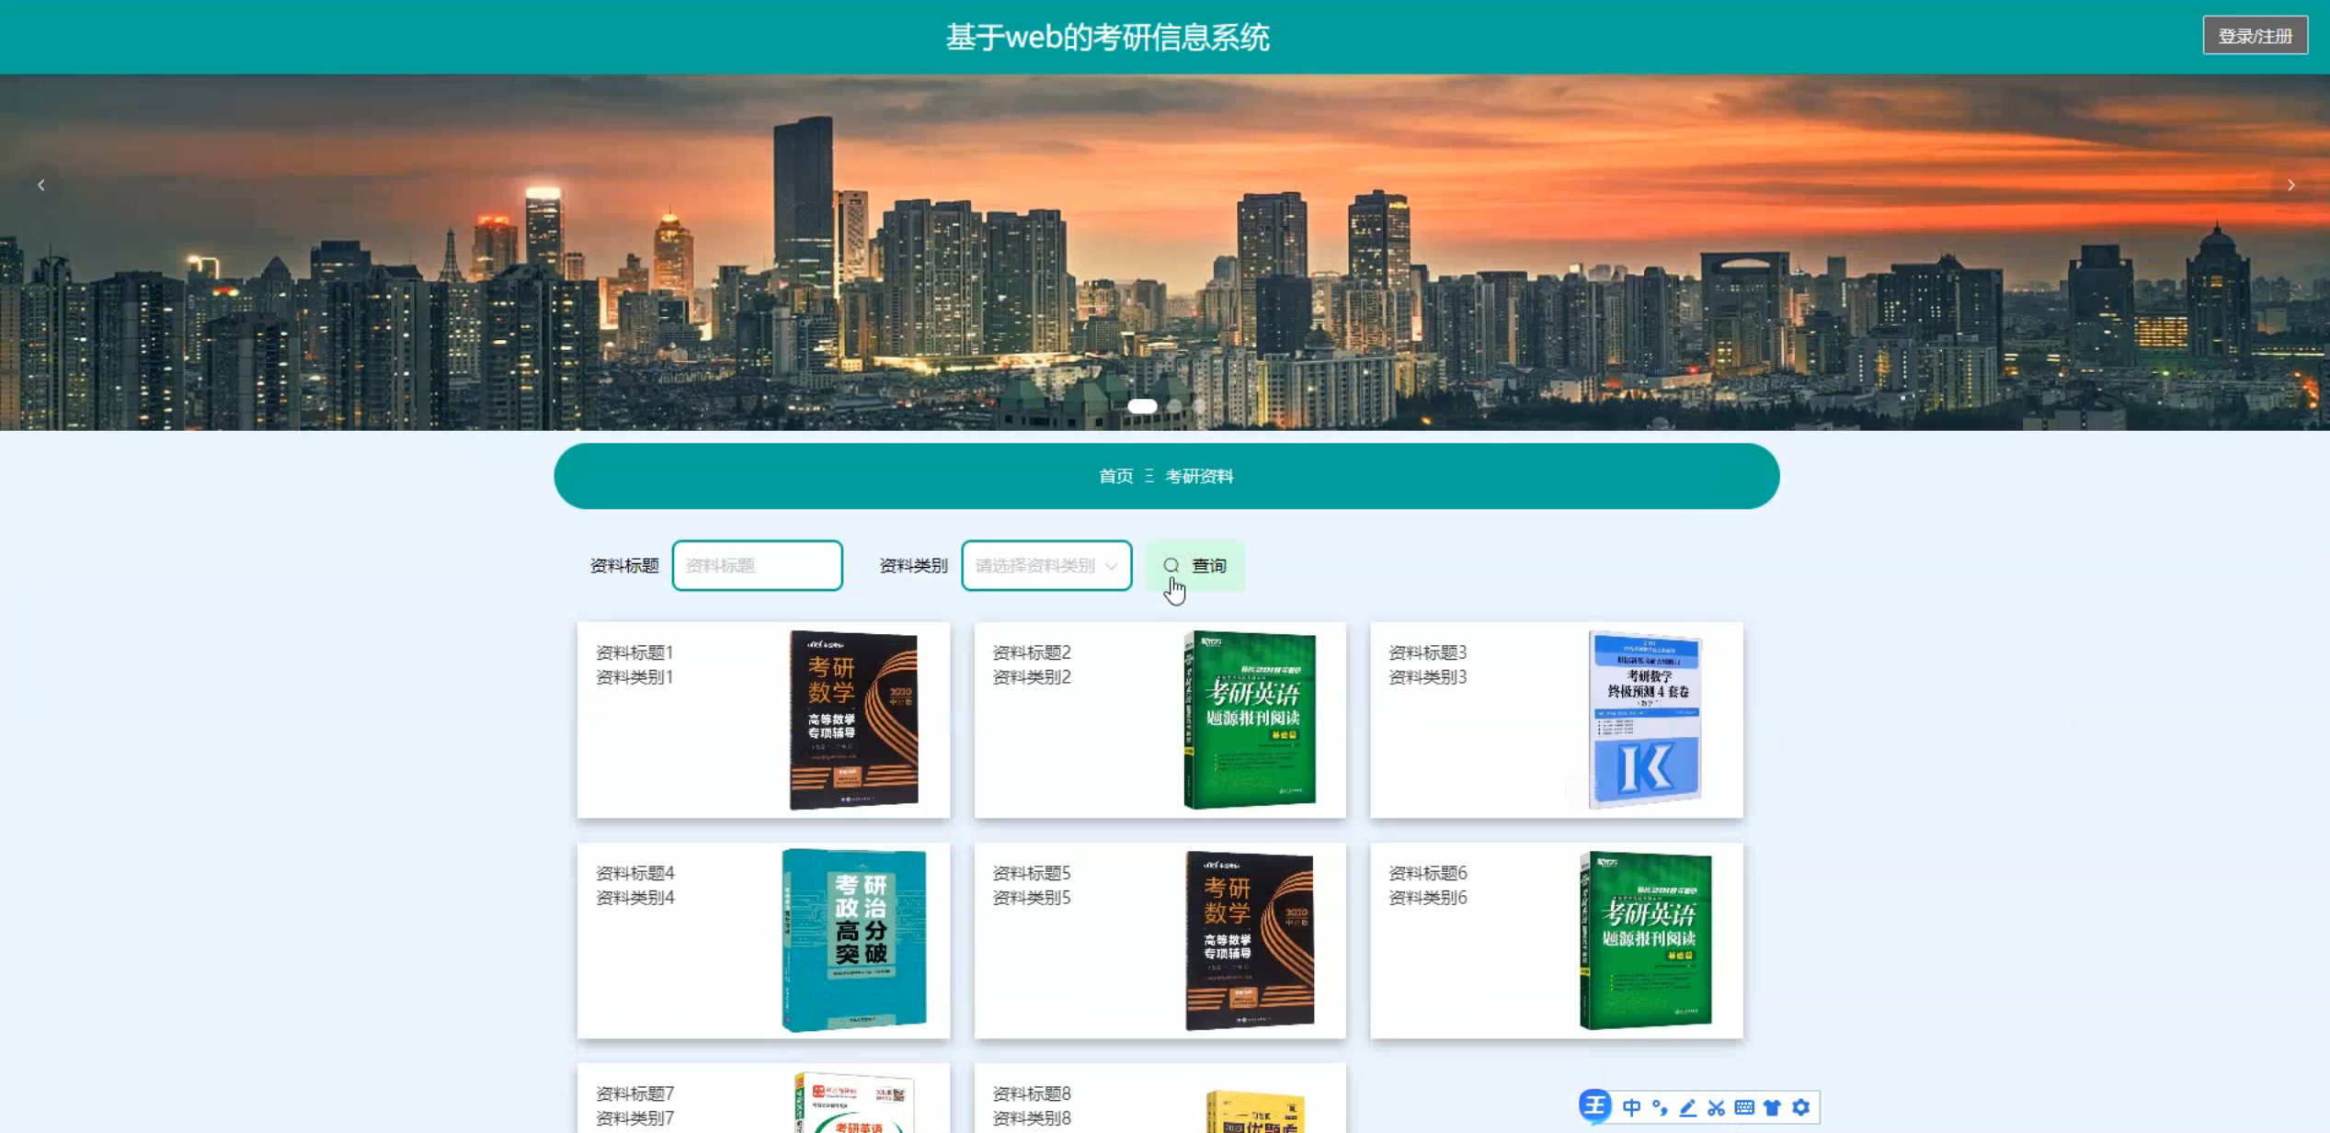This screenshot has height=1133, width=2330.
Task: Click the text 资料类别6
Action: [x=1427, y=898]
